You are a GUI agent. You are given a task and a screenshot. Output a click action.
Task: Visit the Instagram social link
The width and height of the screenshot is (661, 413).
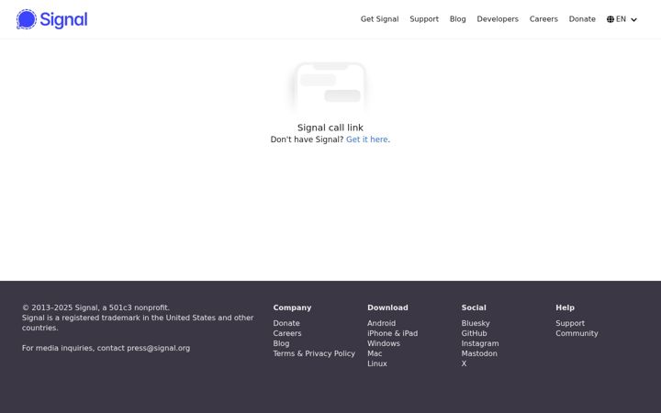point(480,343)
